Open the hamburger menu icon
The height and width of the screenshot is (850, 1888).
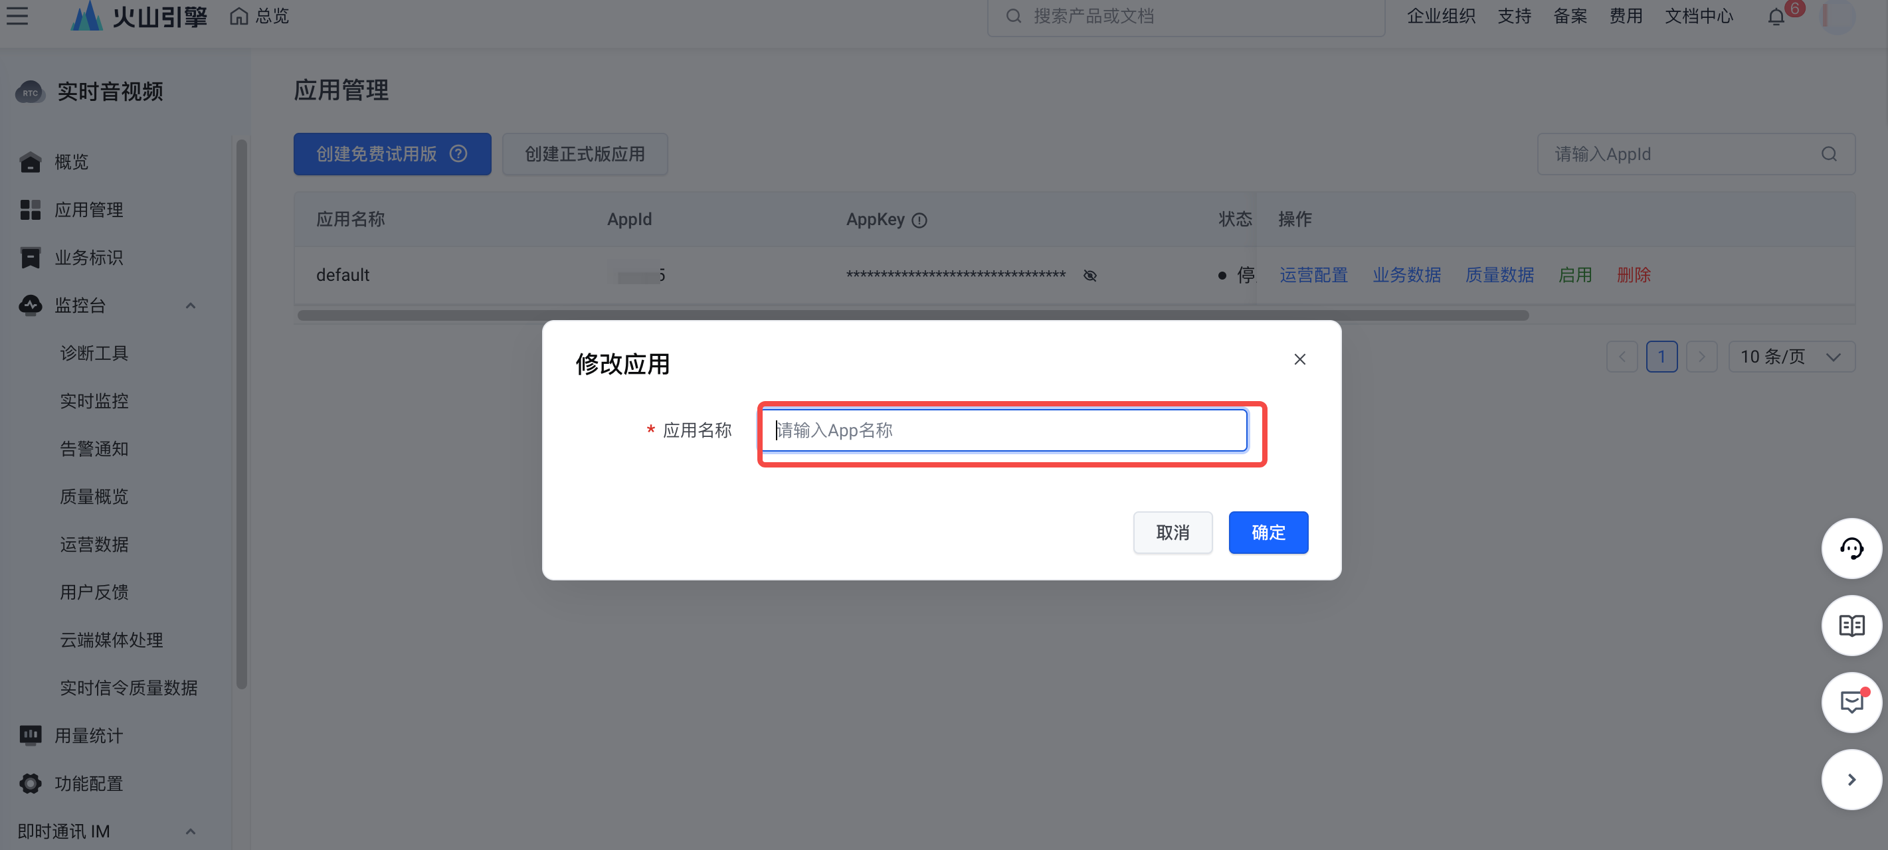pos(17,15)
